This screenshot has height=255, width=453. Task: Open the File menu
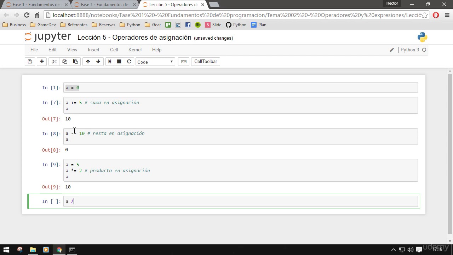click(x=34, y=50)
